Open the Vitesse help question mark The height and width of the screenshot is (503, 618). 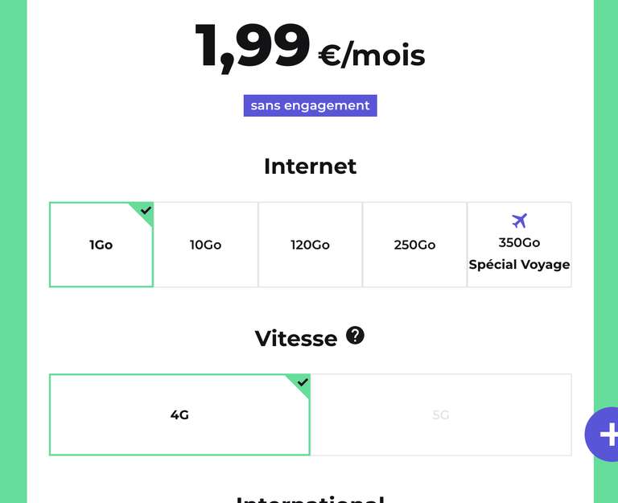click(x=355, y=336)
